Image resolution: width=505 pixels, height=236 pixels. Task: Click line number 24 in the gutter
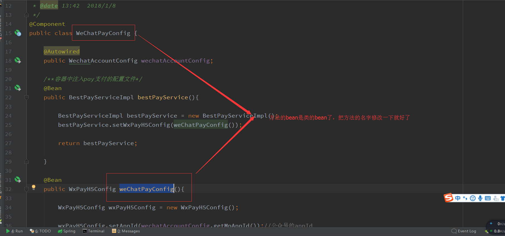tap(8, 116)
